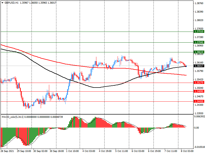205x154 pixels.
Task: Select the 1.36610 green level label
Action: 199,52
